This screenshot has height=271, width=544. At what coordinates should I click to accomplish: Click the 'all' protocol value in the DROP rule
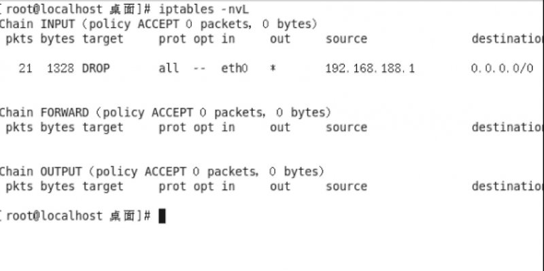click(169, 69)
